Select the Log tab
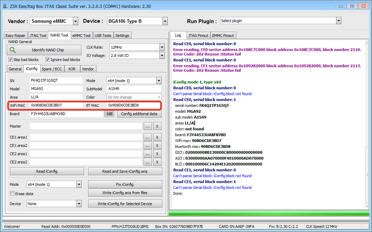This screenshot has height=232, width=372. (x=178, y=35)
